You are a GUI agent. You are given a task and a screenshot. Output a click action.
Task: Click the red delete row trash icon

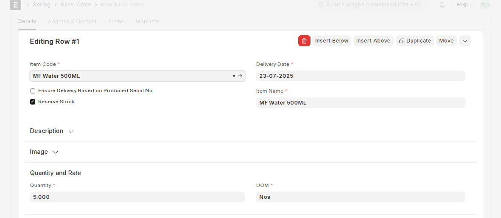[x=304, y=41]
